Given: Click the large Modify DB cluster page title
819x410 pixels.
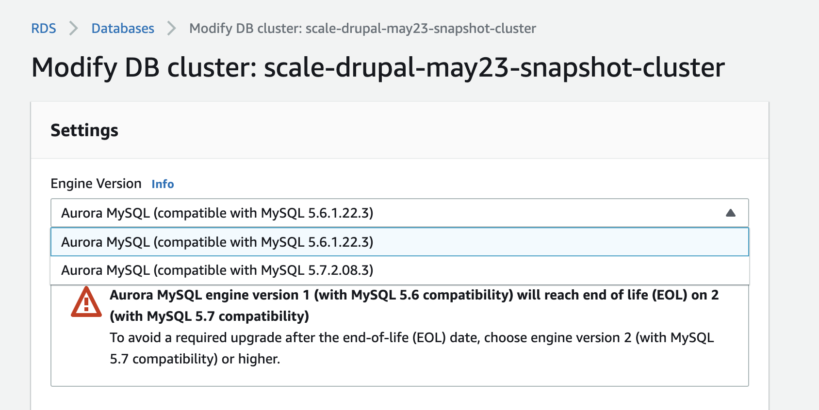Looking at the screenshot, I should (378, 67).
